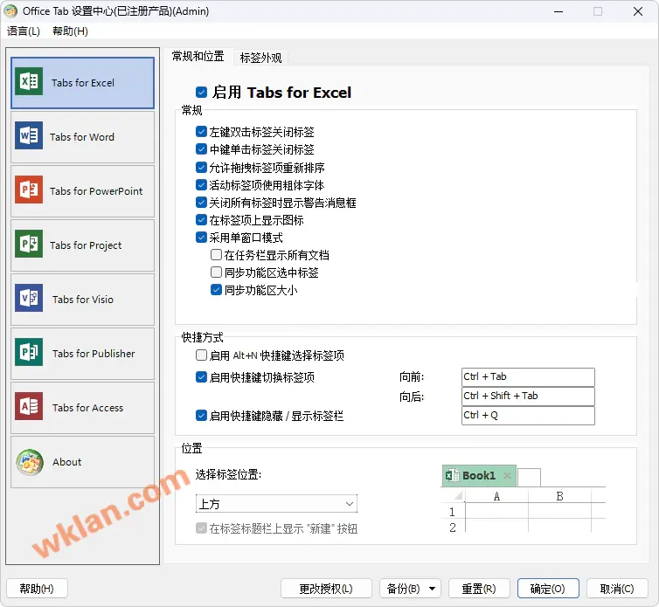Click column B header in preview grid

click(559, 496)
